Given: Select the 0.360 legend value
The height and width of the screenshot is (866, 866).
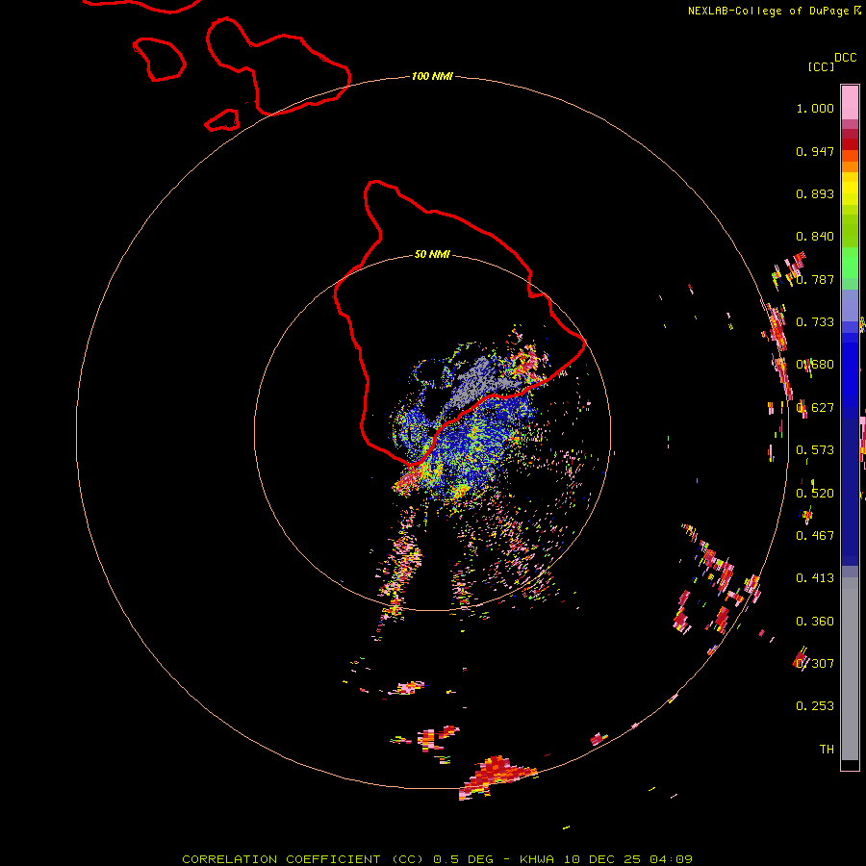Looking at the screenshot, I should point(815,622).
